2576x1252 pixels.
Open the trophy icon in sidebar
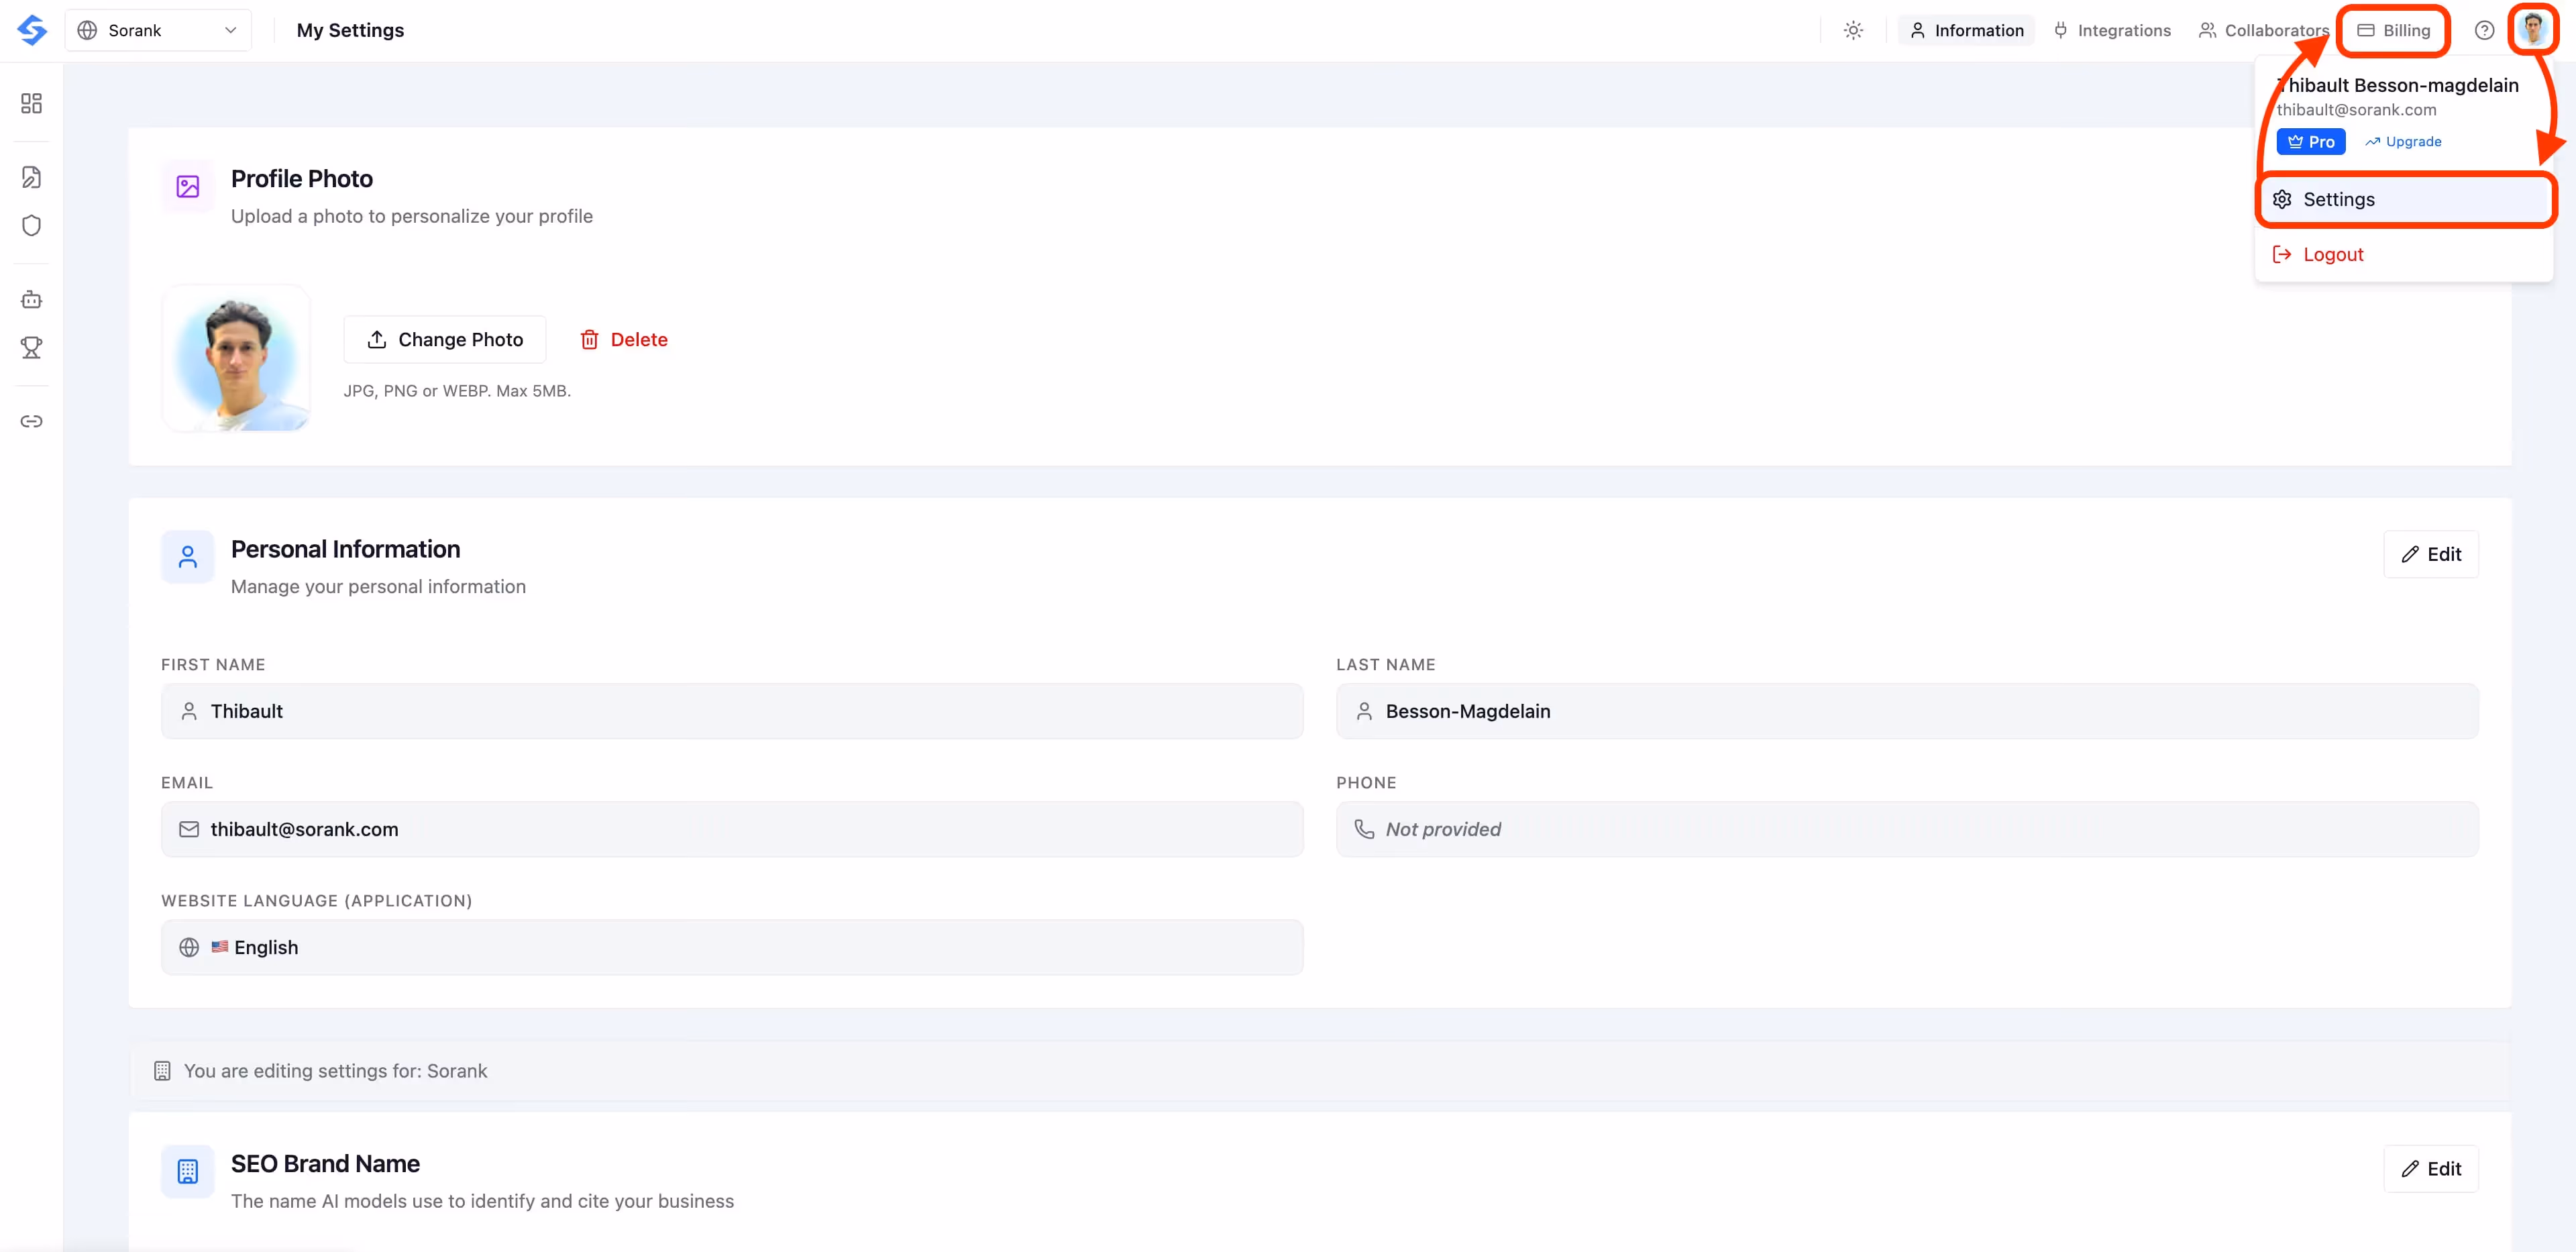pyautogui.click(x=31, y=347)
